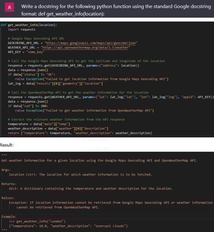Select the temperature = data["main"]["temp"] line

coord(40,124)
